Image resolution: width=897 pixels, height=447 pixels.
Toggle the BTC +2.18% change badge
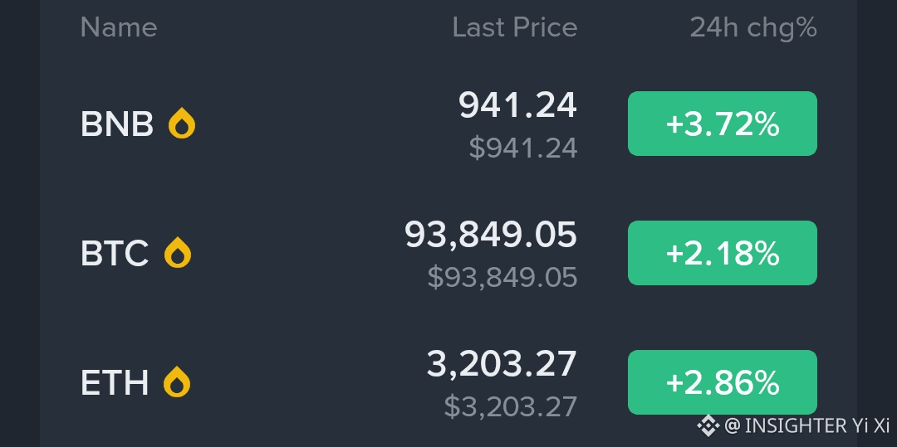point(722,253)
